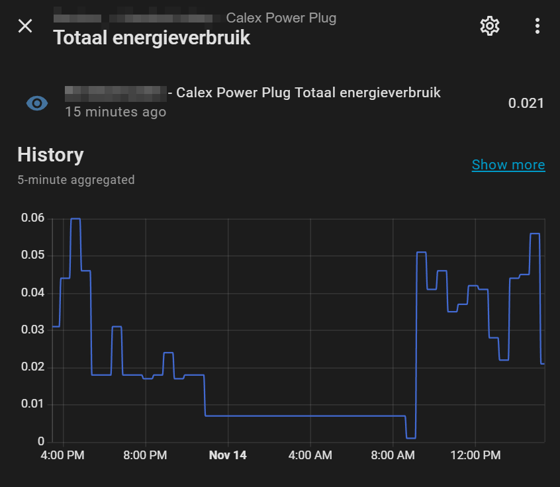560x487 pixels.
Task: Click the 12:00 PM time axis label
Action: tap(475, 455)
